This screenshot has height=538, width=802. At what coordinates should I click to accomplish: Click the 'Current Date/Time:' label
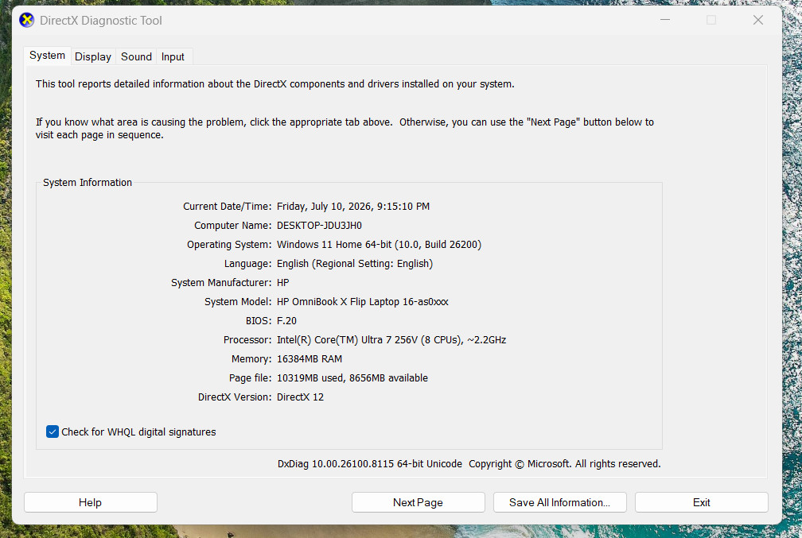coord(227,207)
